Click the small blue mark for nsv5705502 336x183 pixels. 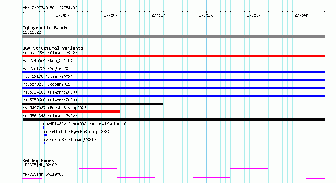point(44,143)
